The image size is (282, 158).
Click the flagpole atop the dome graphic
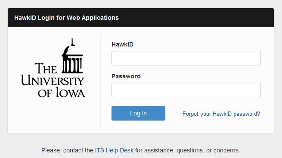point(73,42)
